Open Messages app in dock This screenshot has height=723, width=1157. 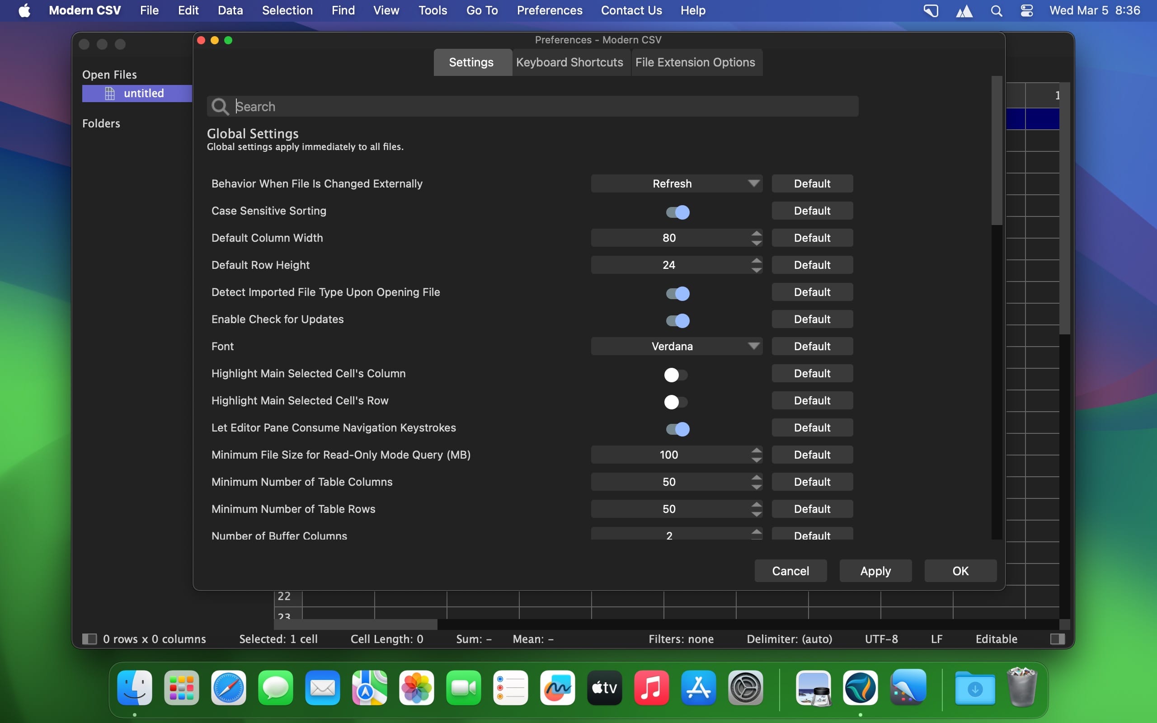pos(276,688)
